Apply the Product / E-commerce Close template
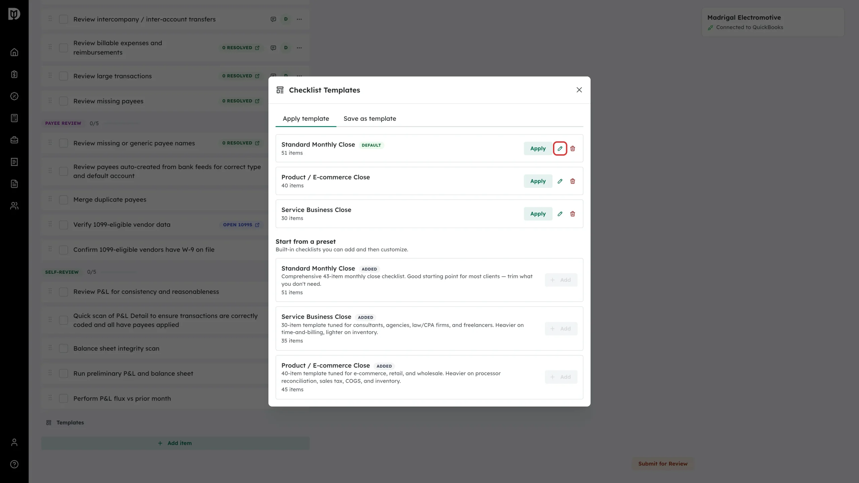 (x=538, y=181)
